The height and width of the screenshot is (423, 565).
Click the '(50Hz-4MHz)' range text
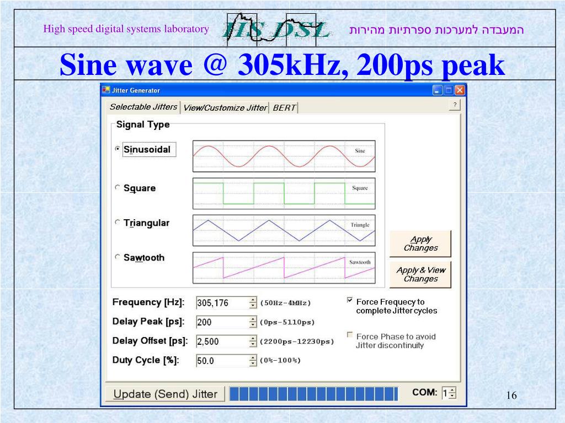click(x=285, y=303)
